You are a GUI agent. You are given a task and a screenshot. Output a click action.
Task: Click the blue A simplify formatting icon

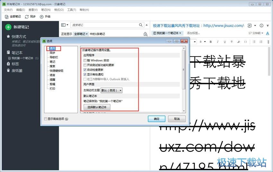(x=268, y=33)
